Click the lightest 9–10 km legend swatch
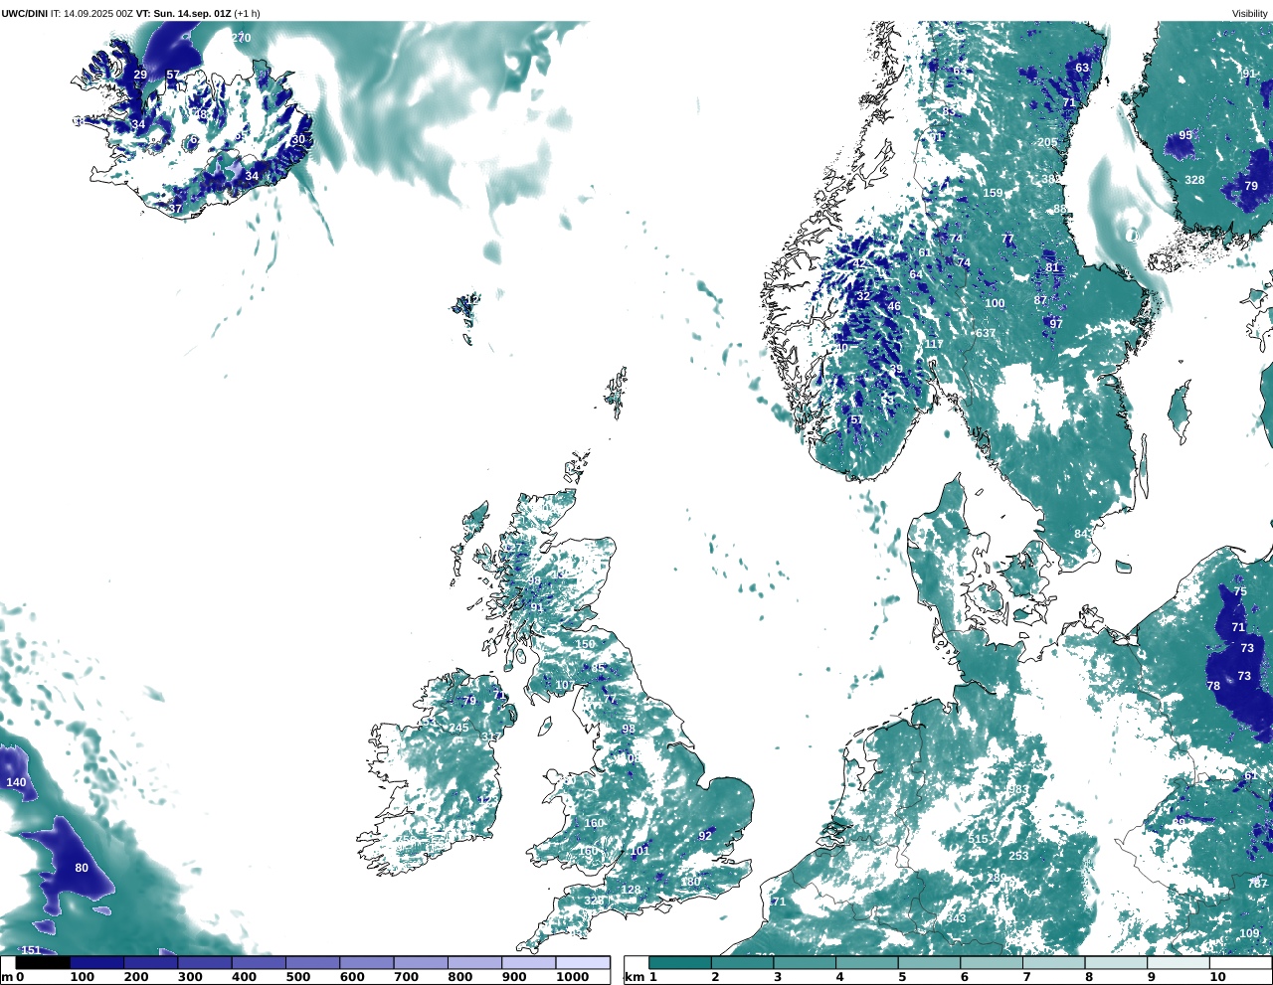Image resolution: width=1273 pixels, height=985 pixels. tap(1179, 963)
